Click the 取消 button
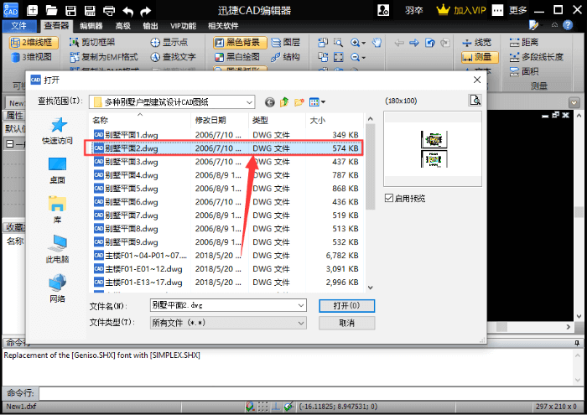 [346, 323]
